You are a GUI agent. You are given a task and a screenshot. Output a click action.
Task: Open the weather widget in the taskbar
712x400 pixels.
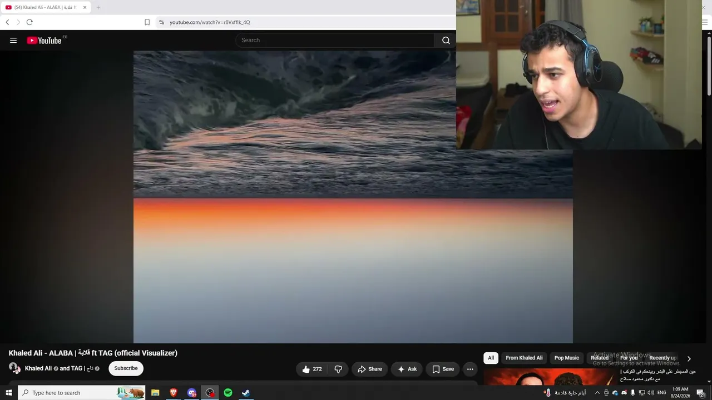click(565, 393)
